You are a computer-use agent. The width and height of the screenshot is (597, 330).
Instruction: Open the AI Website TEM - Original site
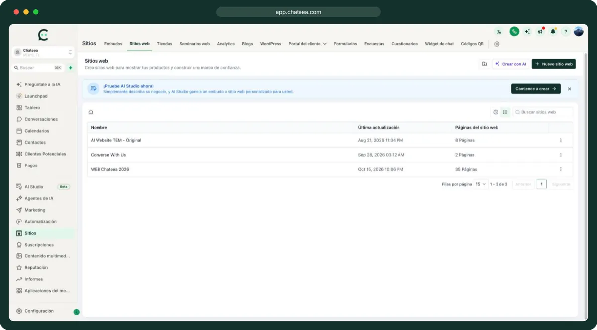(x=116, y=140)
